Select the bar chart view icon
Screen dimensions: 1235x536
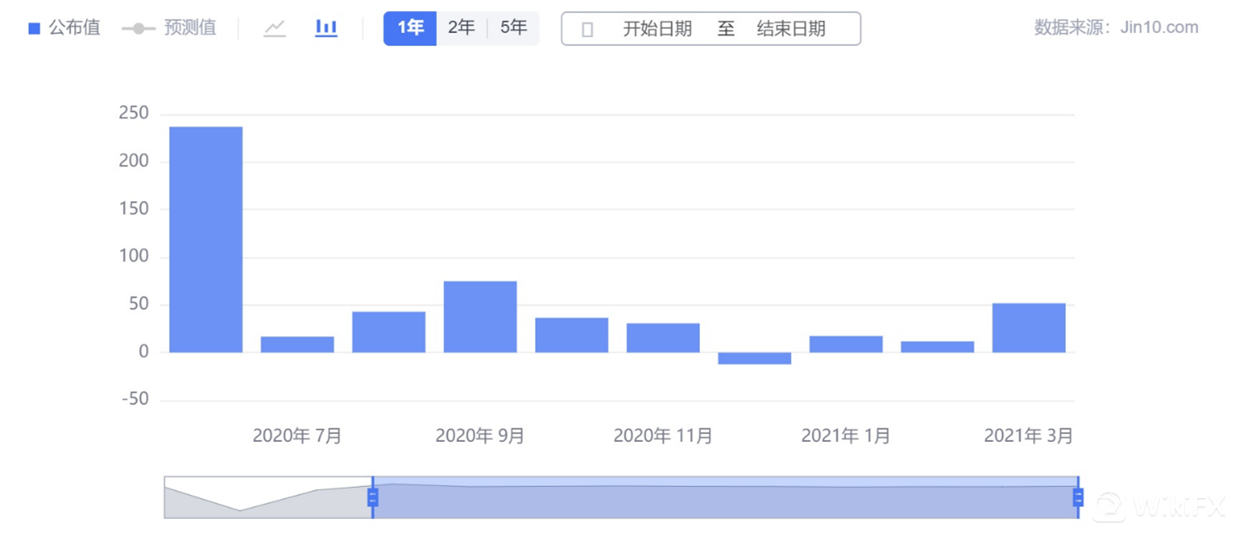[326, 28]
